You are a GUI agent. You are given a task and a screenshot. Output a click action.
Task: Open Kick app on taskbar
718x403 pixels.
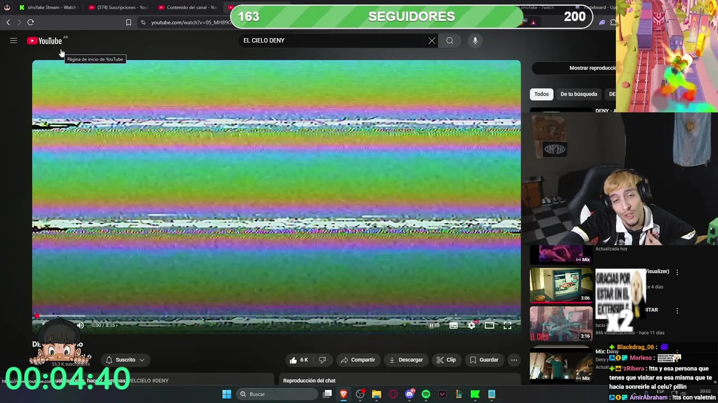[x=475, y=394]
